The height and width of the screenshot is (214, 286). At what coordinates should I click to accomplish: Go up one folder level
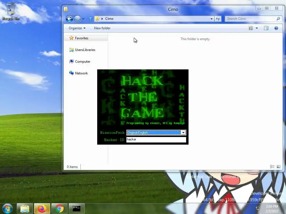pos(90,19)
